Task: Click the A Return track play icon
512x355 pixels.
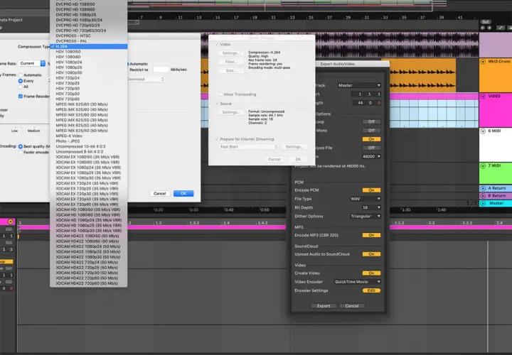Action: 483,188
